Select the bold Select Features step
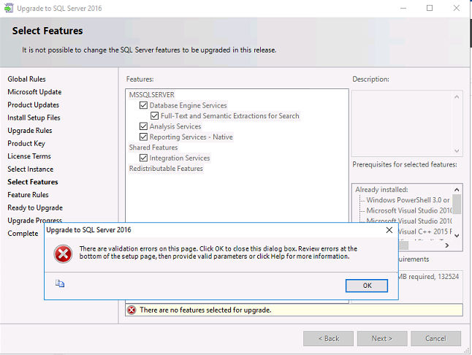The image size is (472, 355). coord(33,182)
